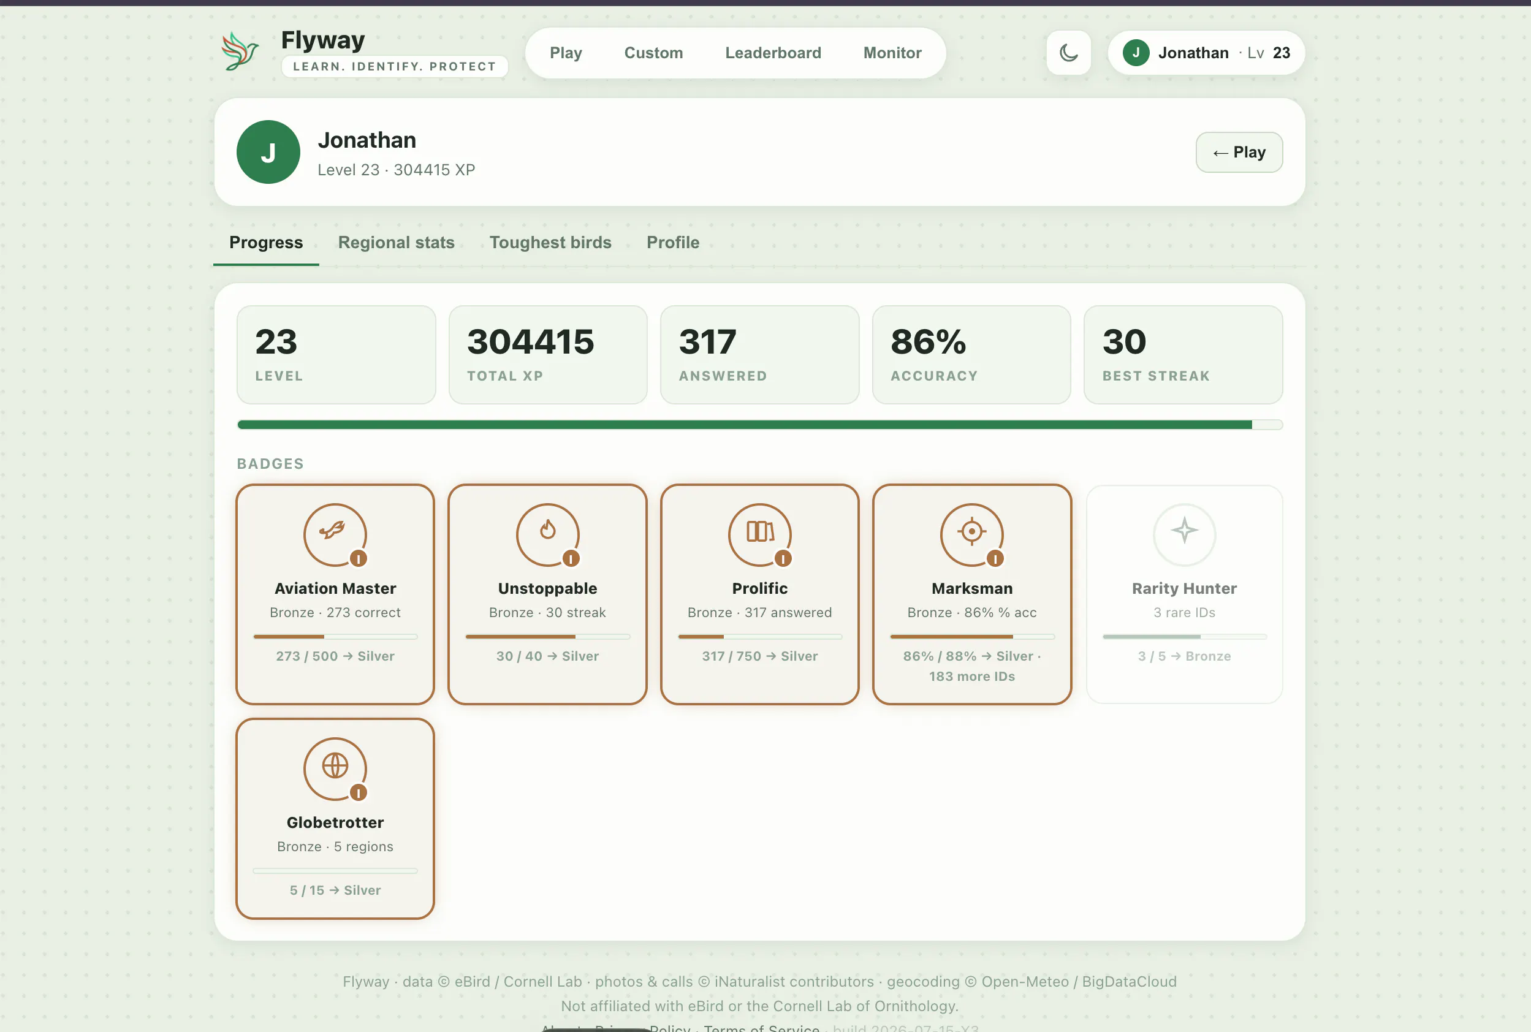Click "317 / 750 → Silver" text

(x=759, y=656)
